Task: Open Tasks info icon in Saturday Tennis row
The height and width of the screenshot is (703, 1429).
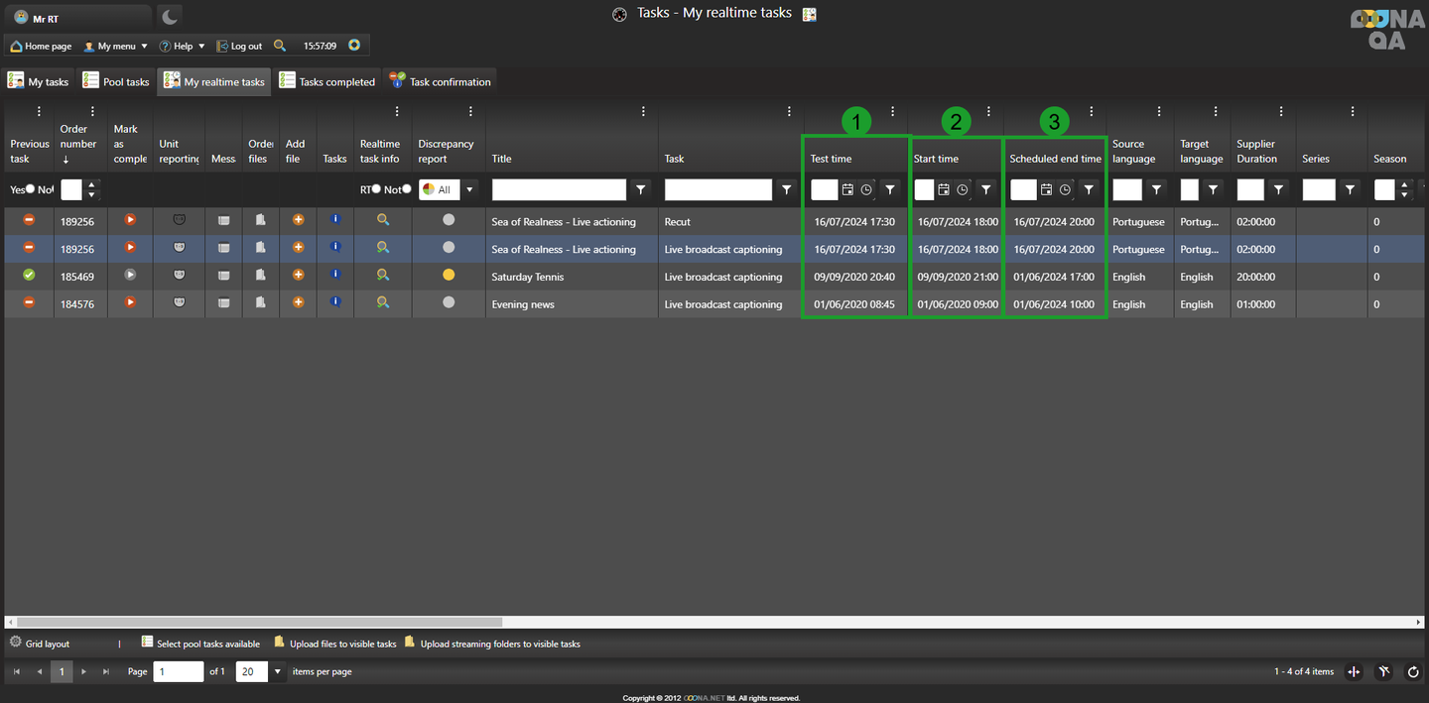Action: click(335, 275)
